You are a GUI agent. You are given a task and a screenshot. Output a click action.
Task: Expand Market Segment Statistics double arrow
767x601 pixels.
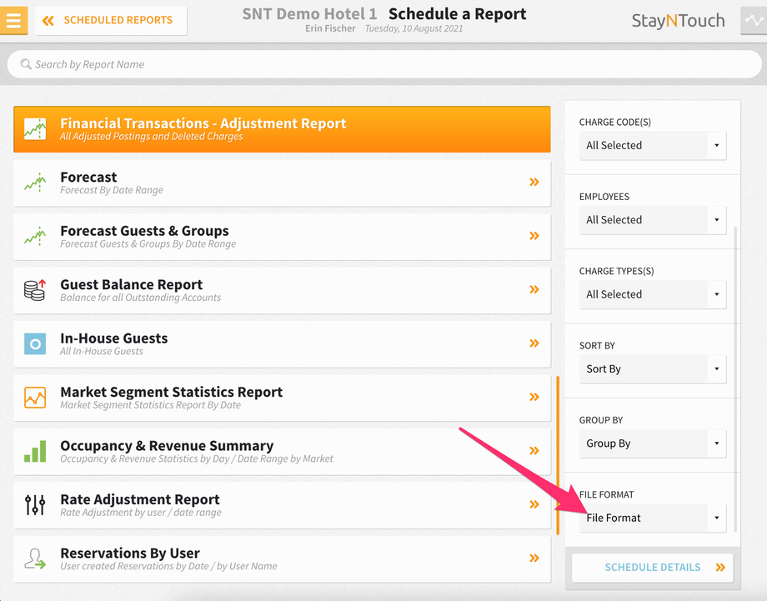[534, 397]
